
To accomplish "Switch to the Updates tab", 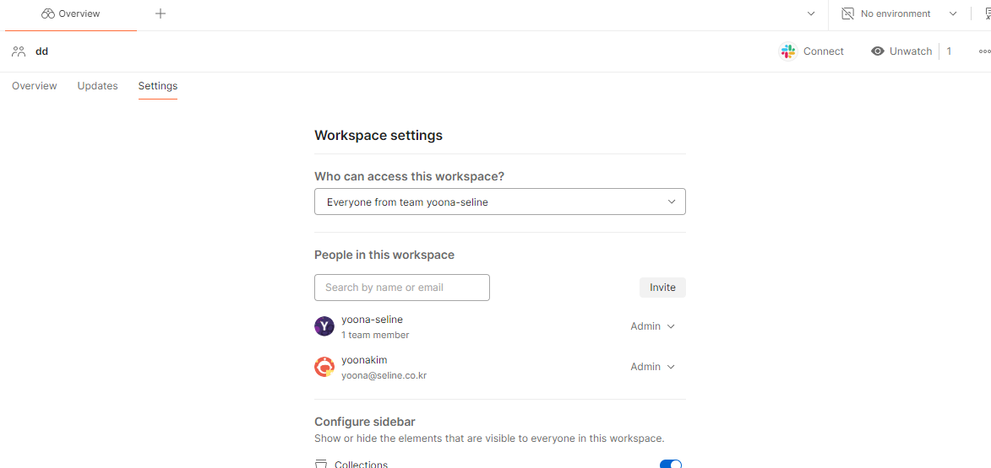I will (x=97, y=86).
